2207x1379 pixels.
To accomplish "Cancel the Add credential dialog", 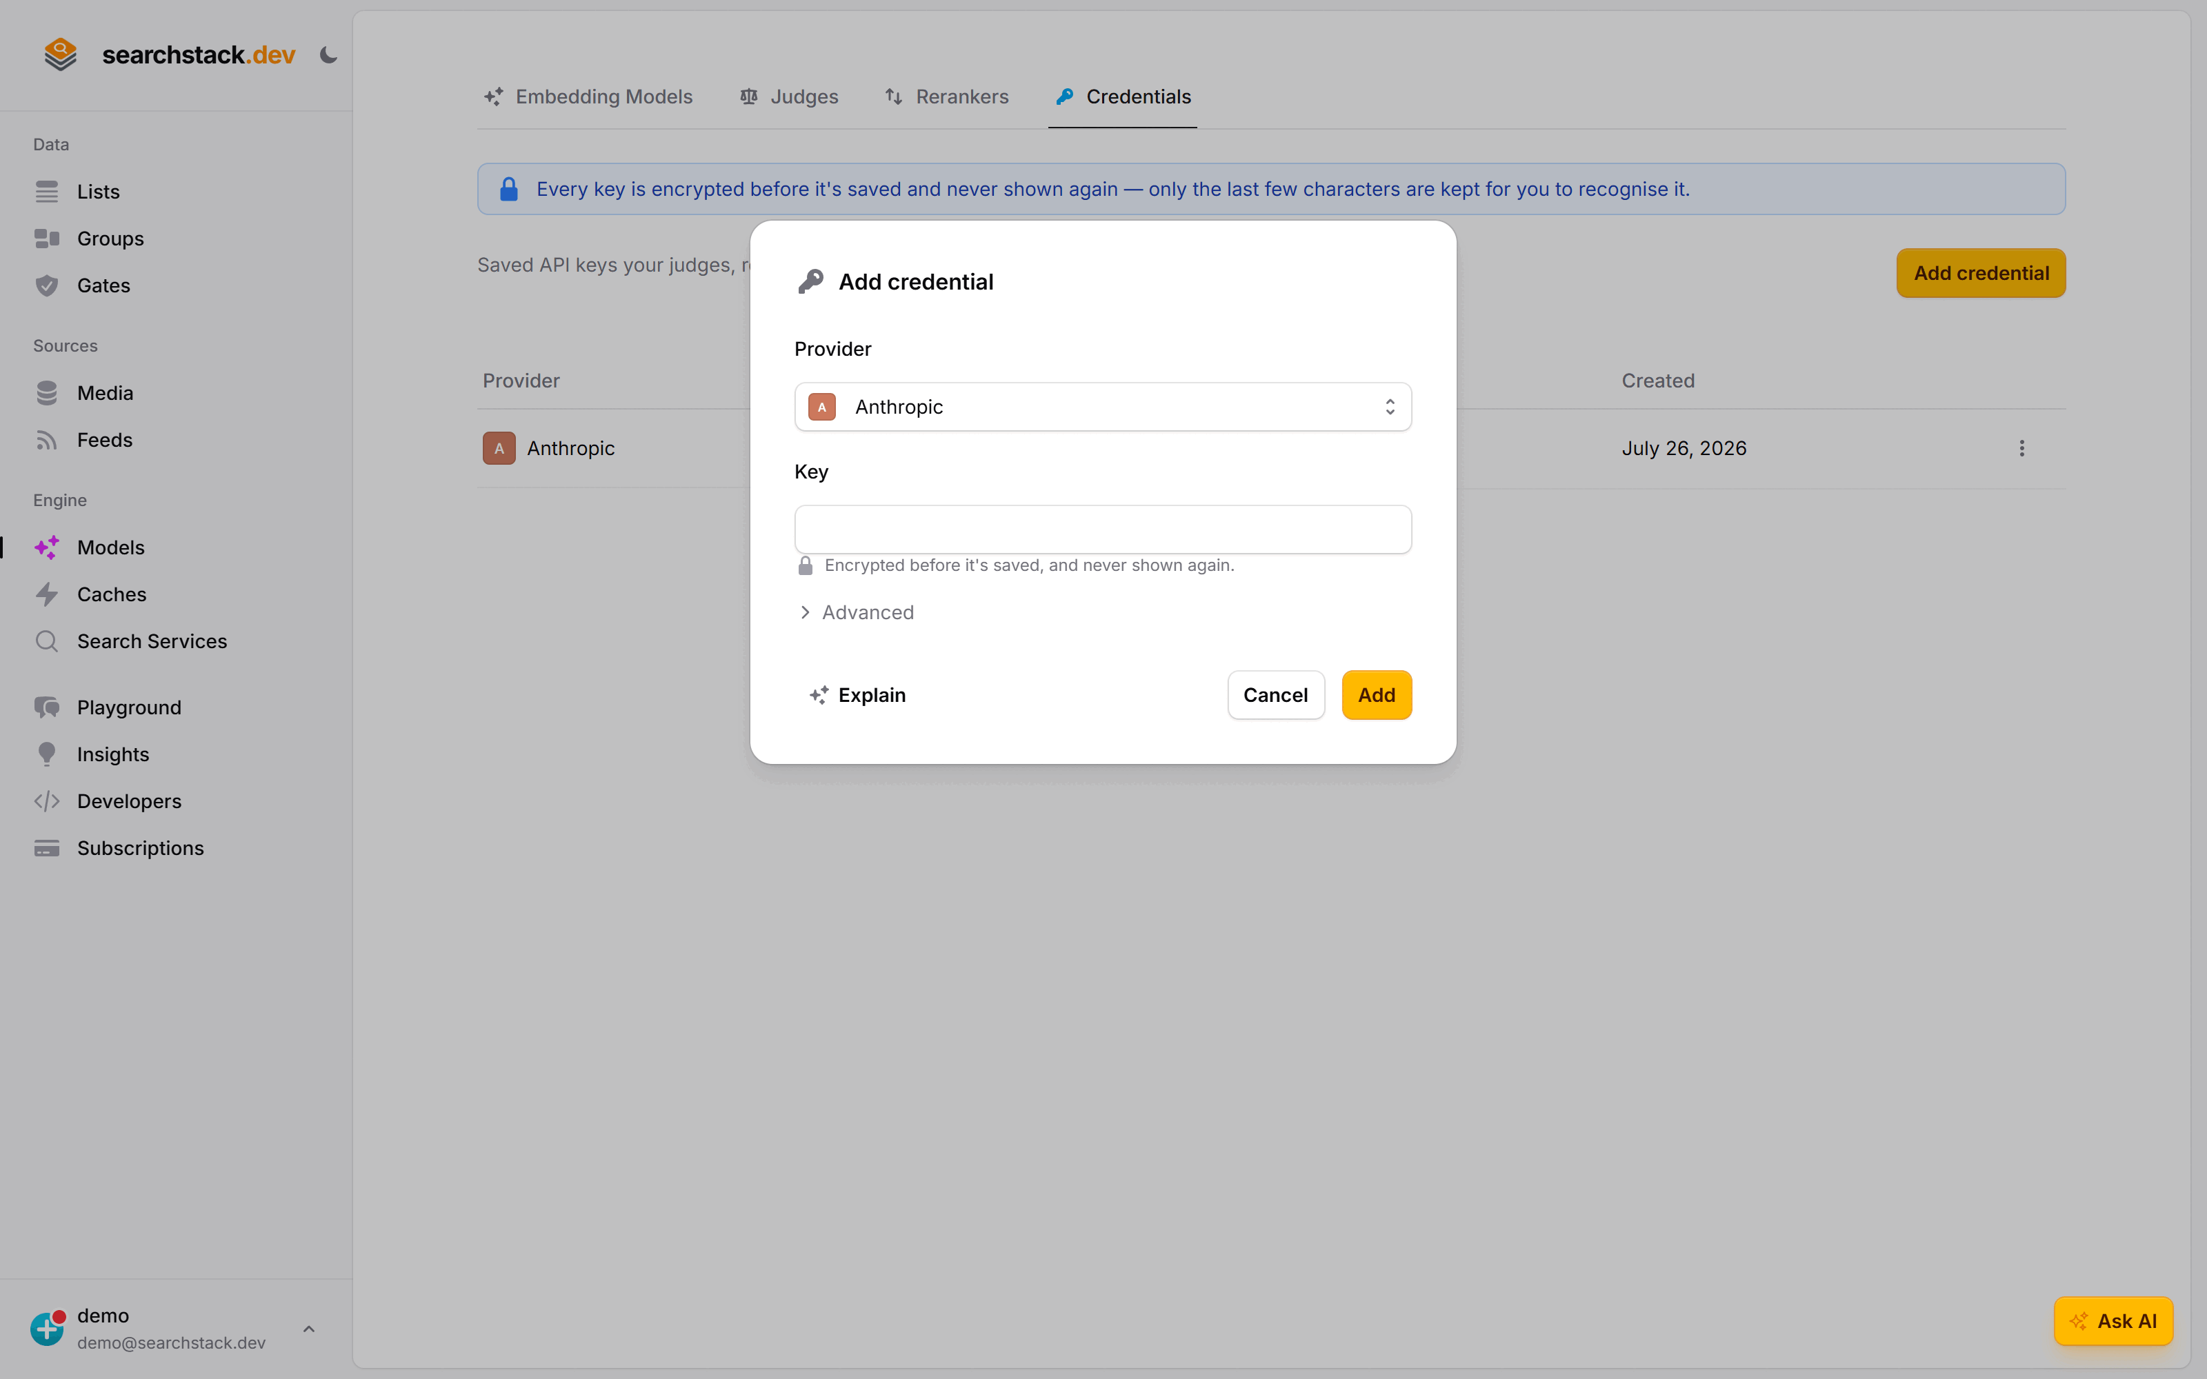I will 1275,695.
